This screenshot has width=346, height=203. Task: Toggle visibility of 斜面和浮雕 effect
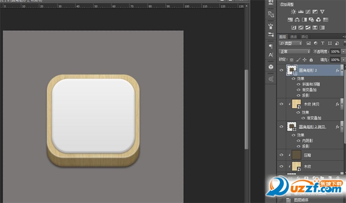(x=298, y=84)
